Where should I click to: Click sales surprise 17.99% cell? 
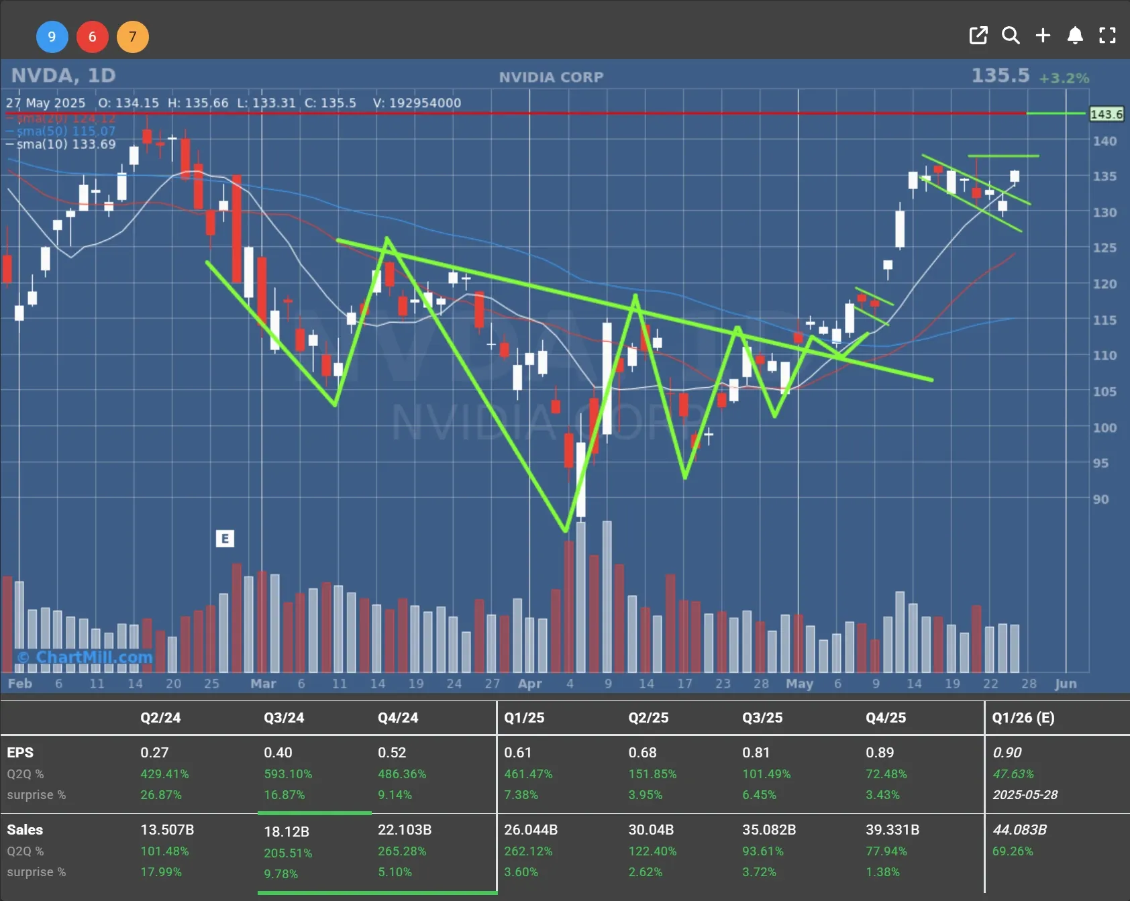pos(161,872)
